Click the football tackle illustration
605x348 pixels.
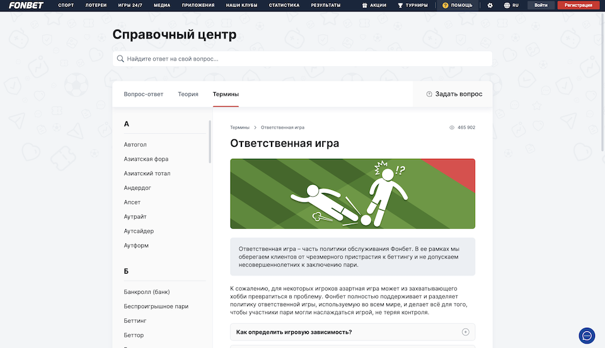353,194
